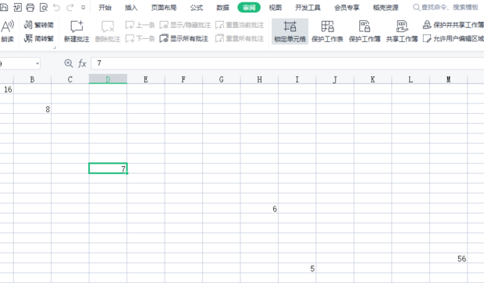Click the 共享工作簿 icon
Viewport: 484px width, 283px height.
402,31
